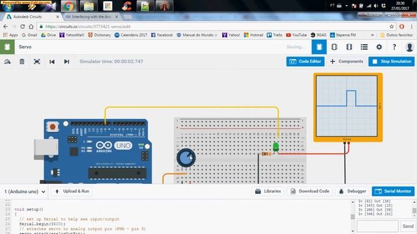Click the Opera extension icon
Viewport: 417px width, 234px height.
point(401,27)
